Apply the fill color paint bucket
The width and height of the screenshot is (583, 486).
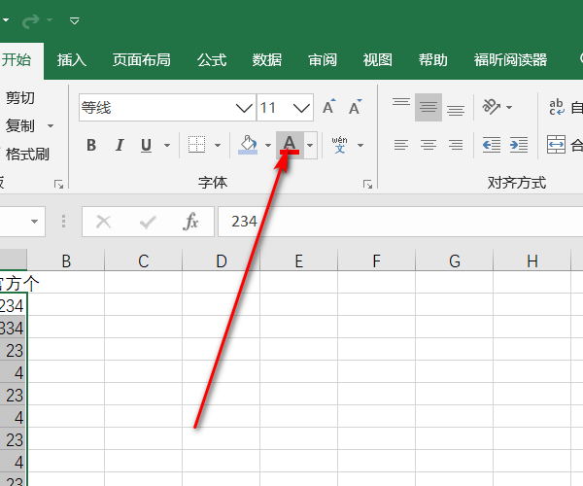pos(248,145)
